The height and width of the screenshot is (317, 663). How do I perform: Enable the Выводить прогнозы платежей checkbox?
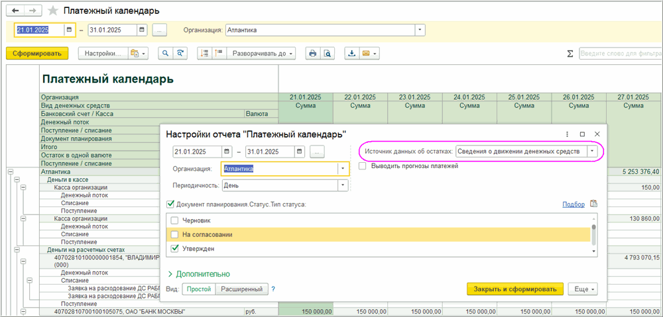363,166
